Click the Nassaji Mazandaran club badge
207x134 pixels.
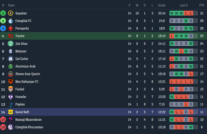(x=11, y=120)
